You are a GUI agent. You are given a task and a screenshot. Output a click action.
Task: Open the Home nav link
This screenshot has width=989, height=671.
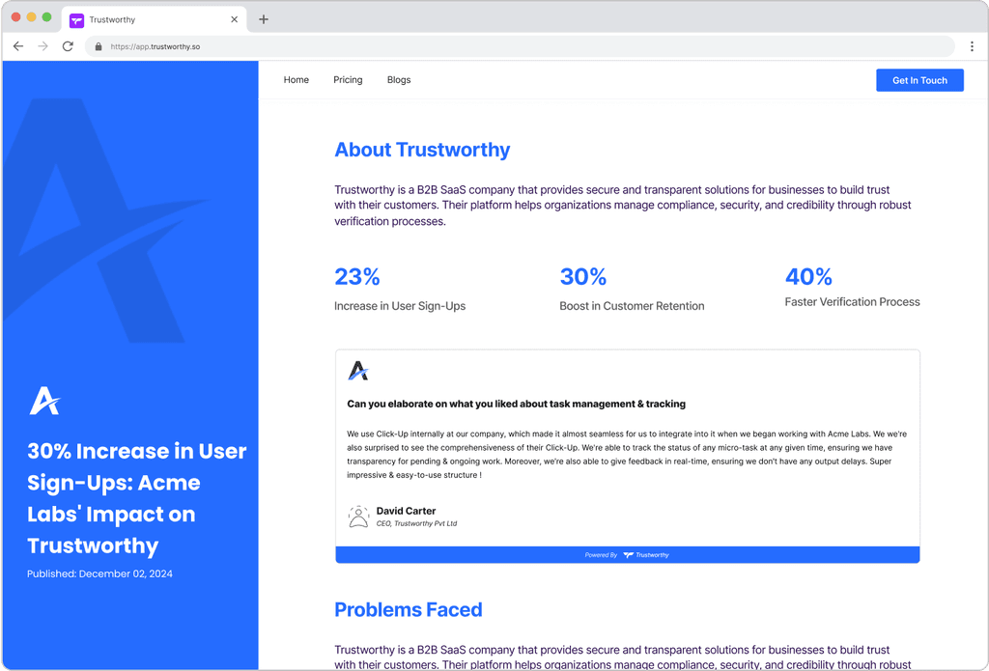[x=296, y=80]
